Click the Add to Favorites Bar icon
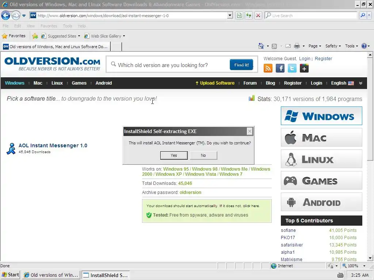Viewport: 374px width, 280px height. click(35, 36)
